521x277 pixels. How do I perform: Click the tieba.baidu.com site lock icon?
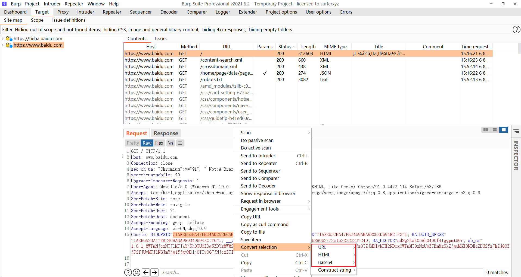click(9, 39)
